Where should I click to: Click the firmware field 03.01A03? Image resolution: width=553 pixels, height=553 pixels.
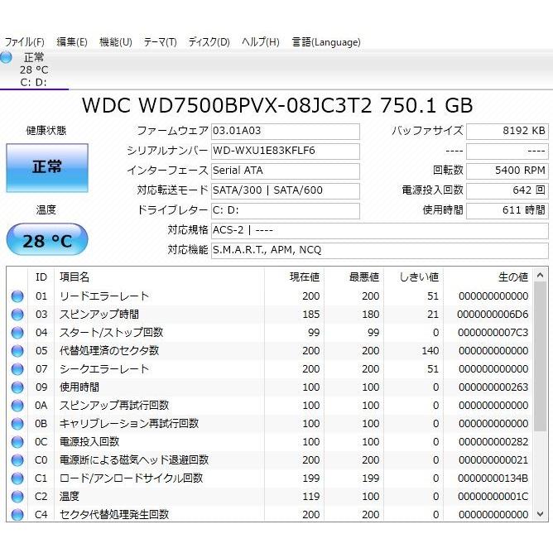(x=286, y=131)
